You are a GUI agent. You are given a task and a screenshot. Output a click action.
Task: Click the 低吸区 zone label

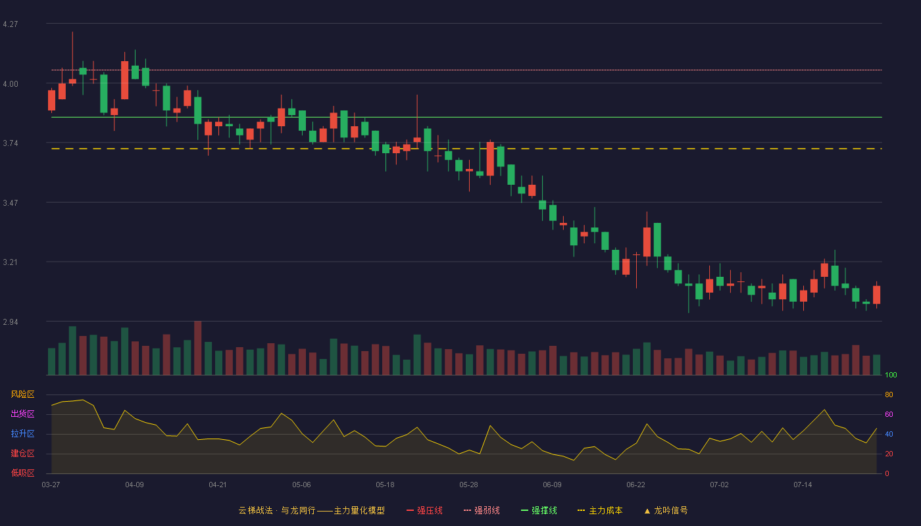point(22,473)
